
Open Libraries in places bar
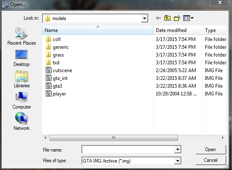[x=22, y=79]
